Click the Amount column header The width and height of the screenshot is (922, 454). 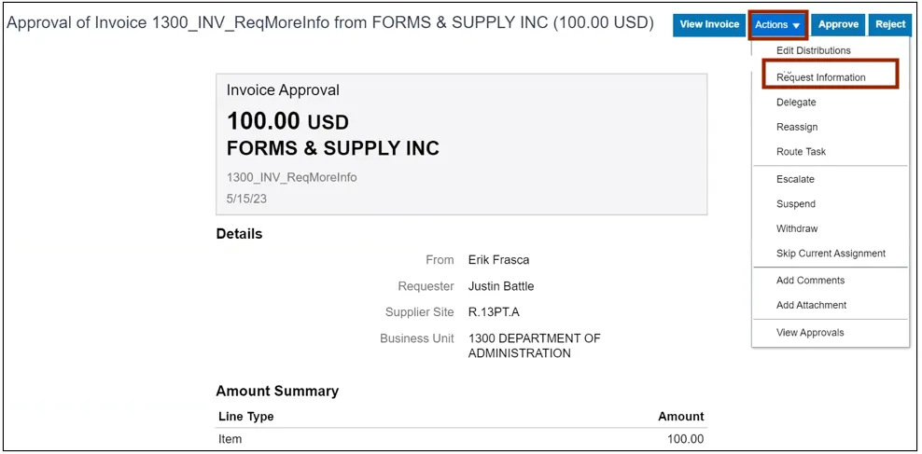[680, 417]
